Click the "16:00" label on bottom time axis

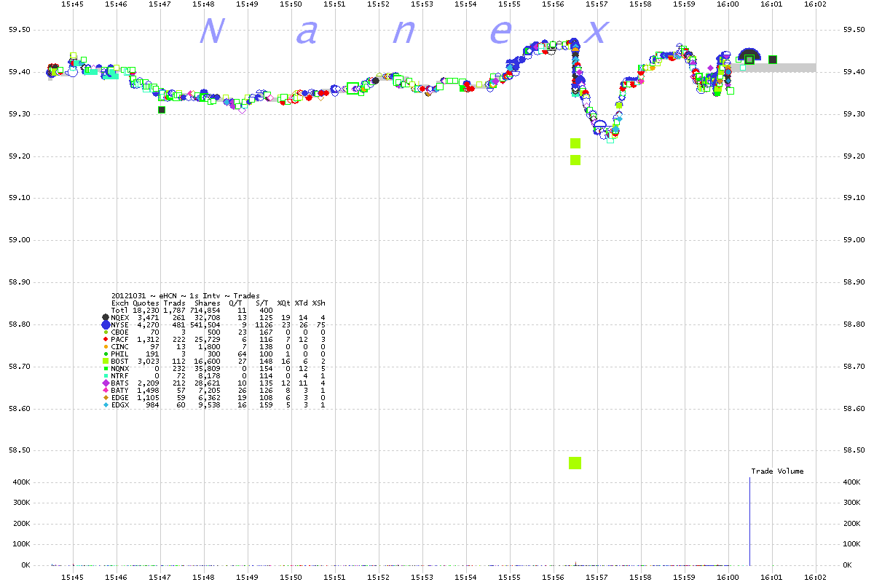[728, 577]
